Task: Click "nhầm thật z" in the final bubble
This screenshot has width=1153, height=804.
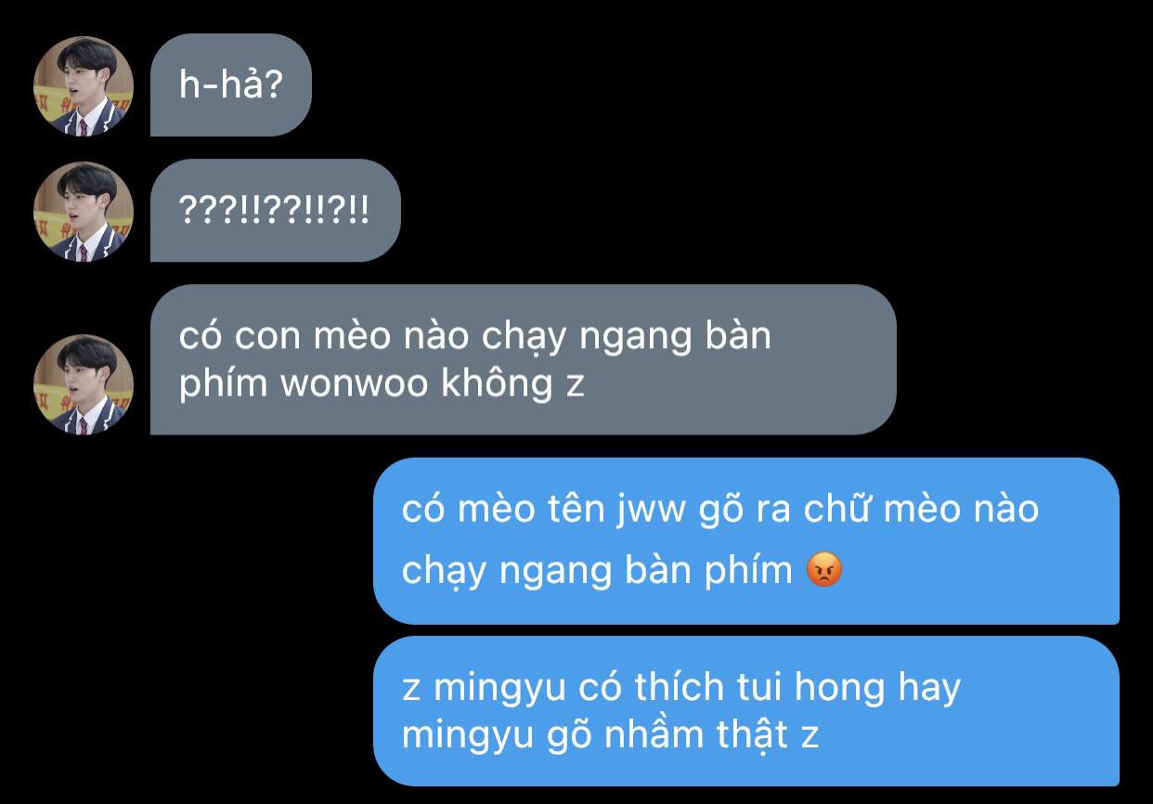Action: point(711,736)
